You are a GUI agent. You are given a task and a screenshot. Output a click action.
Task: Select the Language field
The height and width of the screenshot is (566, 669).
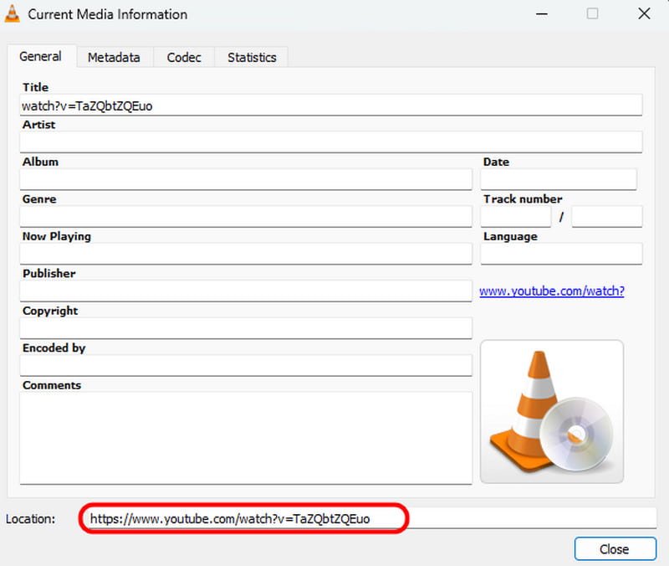(560, 254)
